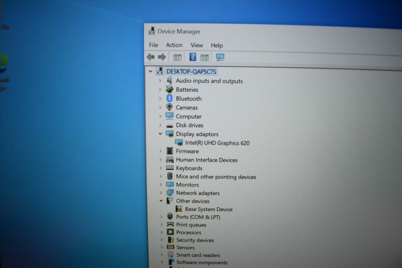The height and width of the screenshot is (268, 402).
Task: Click the Intel(R) UHD Graphics 620 icon
Action: click(179, 143)
